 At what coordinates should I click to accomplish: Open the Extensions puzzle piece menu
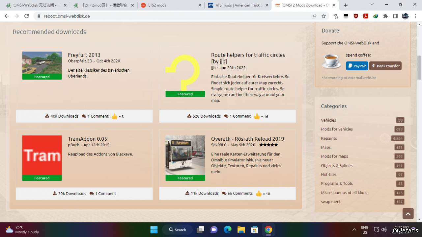[385, 16]
